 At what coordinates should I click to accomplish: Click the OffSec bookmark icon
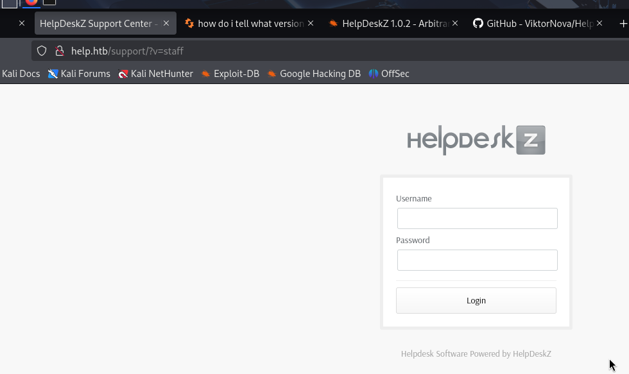coord(374,74)
